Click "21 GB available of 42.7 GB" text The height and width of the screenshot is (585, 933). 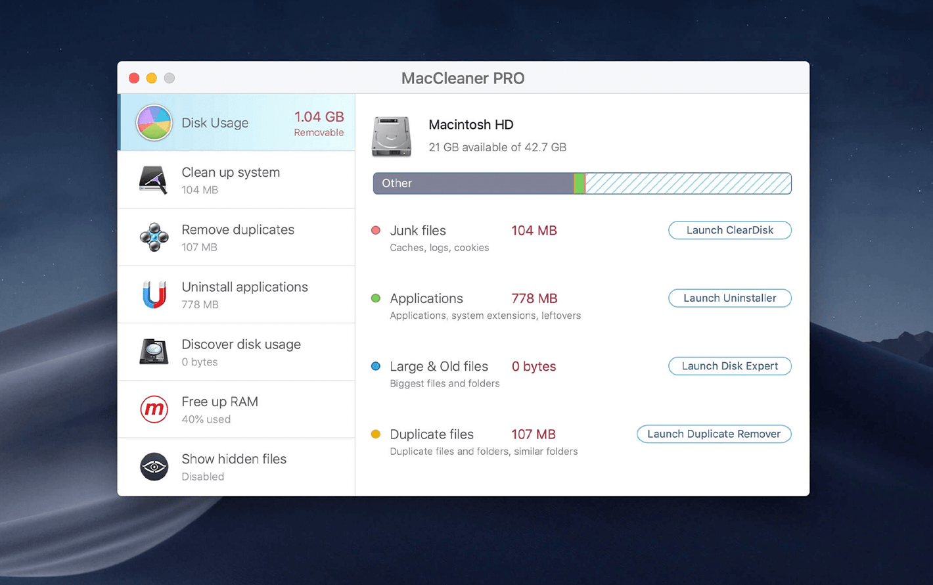click(497, 147)
